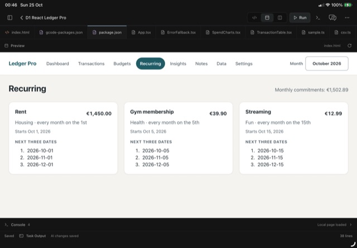Go to the Settings page
Image resolution: width=357 pixels, height=248 pixels.
click(244, 64)
